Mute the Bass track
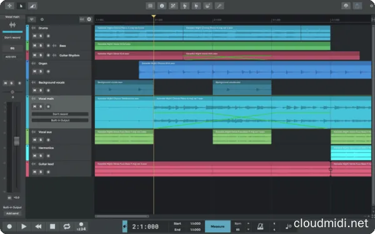Screen dimensions: 375x234 click(34, 46)
